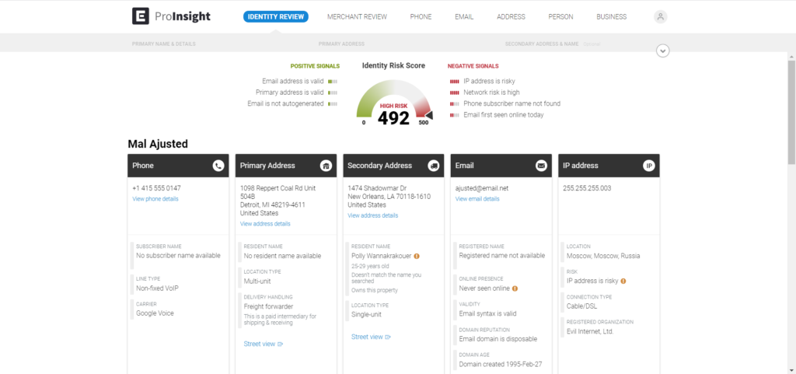Screen dimensions: 796x374
Task: Click signal bars beside Network risk is high
Action: tap(454, 93)
